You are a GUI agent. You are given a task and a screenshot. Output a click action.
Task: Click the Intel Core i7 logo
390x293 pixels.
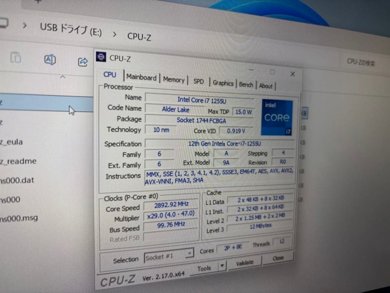277,117
